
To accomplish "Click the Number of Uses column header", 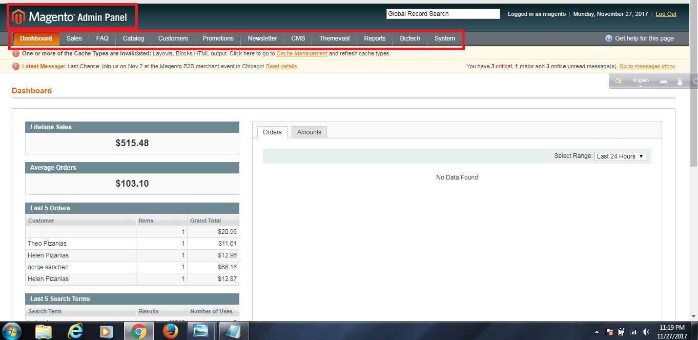I will (x=213, y=311).
